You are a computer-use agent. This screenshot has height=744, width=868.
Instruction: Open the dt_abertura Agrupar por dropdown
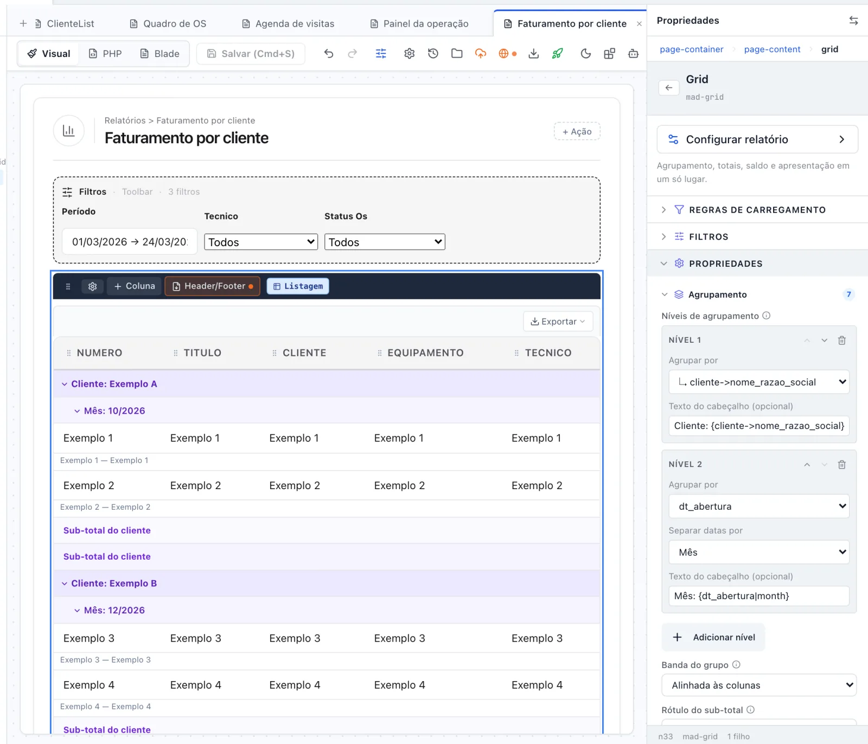coord(759,506)
